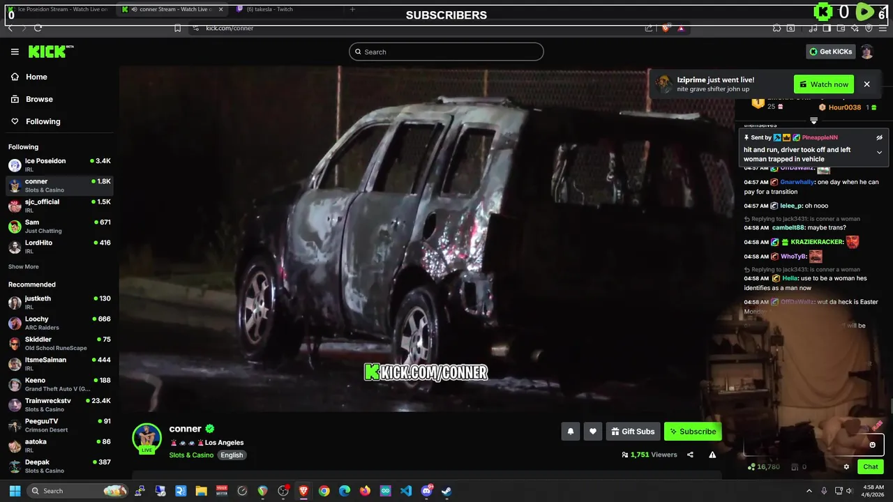Open the Kick hamburger menu
893x502 pixels.
click(15, 52)
